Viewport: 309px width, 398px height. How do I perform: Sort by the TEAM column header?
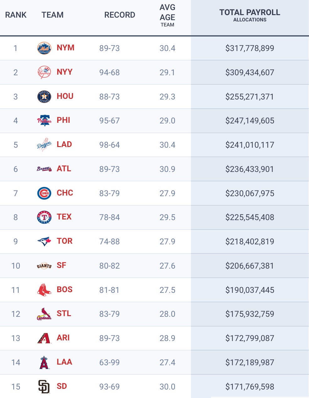52,15
